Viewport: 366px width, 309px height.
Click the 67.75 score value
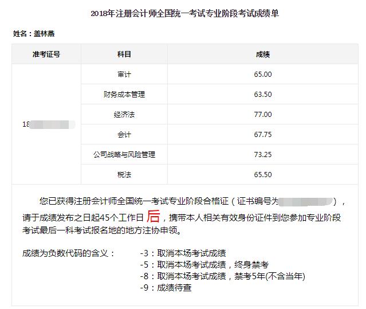click(x=263, y=135)
